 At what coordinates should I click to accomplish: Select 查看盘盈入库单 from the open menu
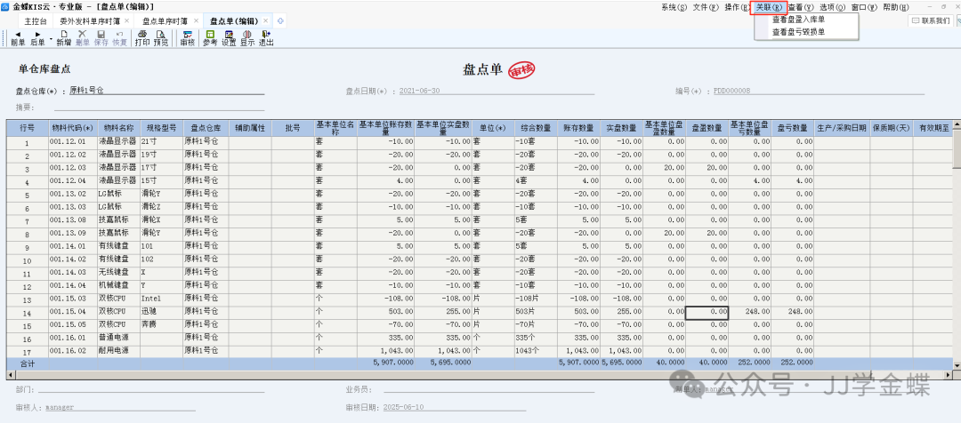point(798,20)
